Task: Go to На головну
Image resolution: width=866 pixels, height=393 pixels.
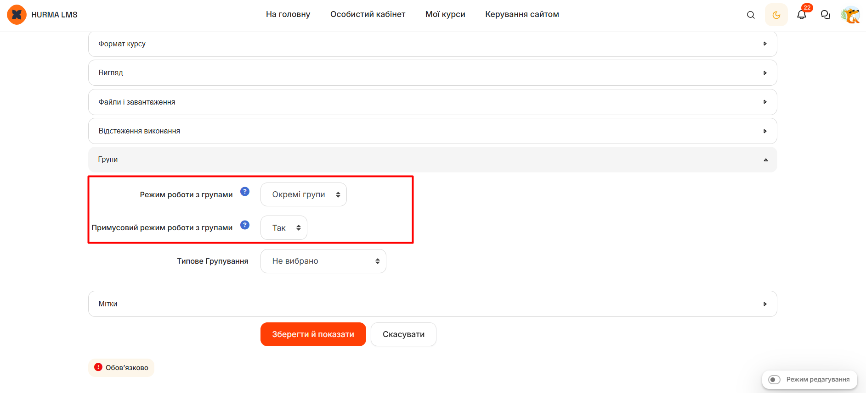Action: 288,14
